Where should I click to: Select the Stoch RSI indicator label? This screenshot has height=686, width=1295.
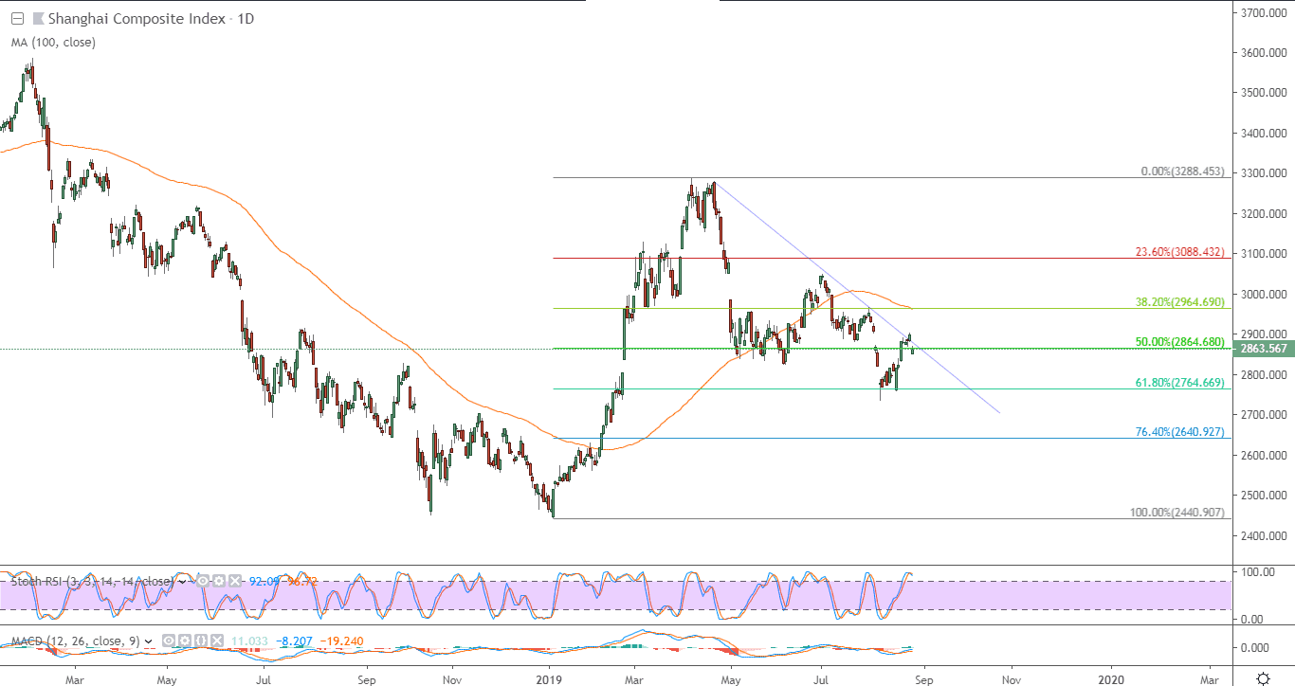point(92,581)
